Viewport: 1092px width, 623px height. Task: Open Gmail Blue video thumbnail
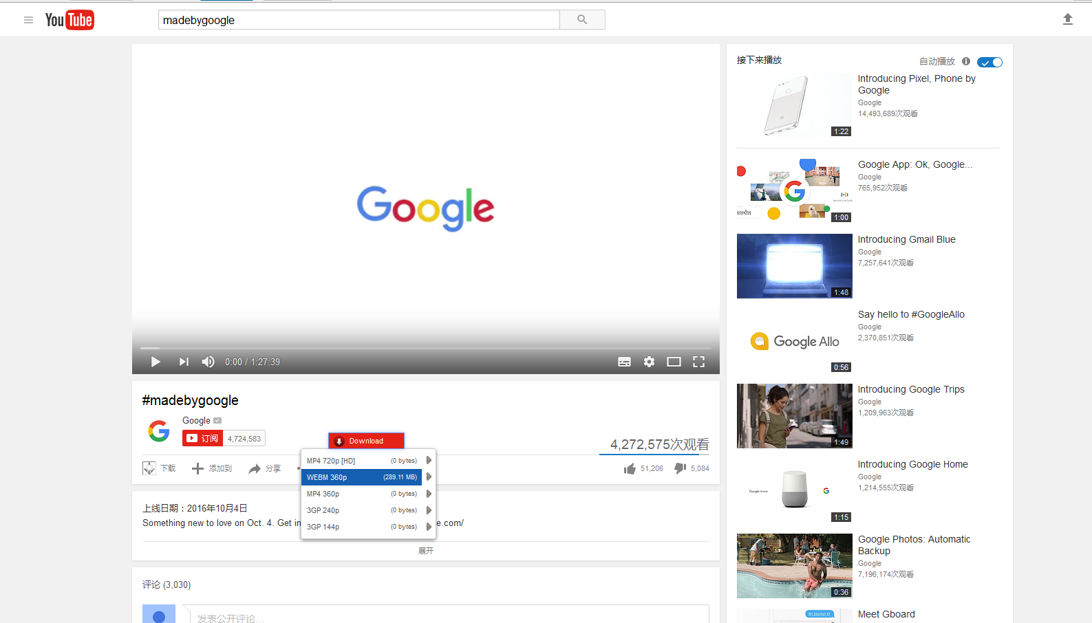click(x=794, y=266)
